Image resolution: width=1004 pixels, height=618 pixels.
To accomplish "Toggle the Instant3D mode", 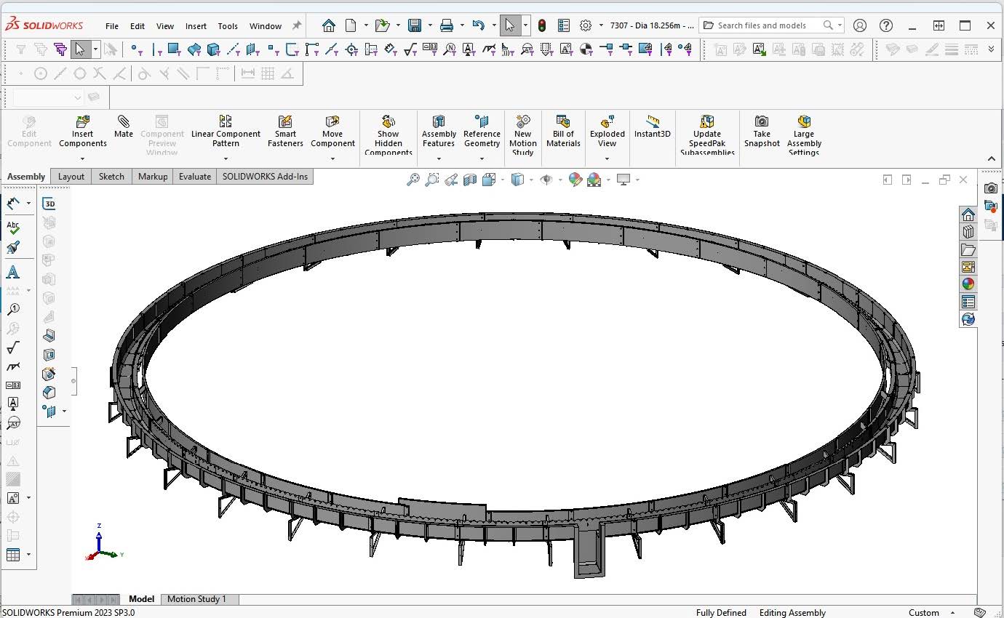I will pyautogui.click(x=653, y=127).
